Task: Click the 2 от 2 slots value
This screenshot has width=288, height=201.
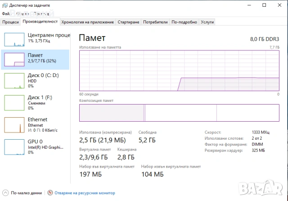Action: point(257,138)
